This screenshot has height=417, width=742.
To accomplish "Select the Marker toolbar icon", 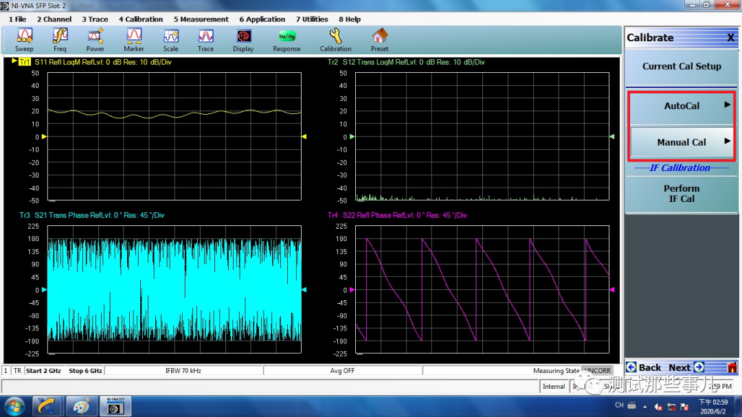I will (134, 40).
